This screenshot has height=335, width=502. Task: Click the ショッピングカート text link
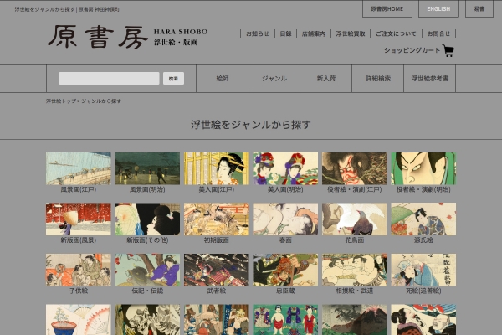[x=412, y=50]
